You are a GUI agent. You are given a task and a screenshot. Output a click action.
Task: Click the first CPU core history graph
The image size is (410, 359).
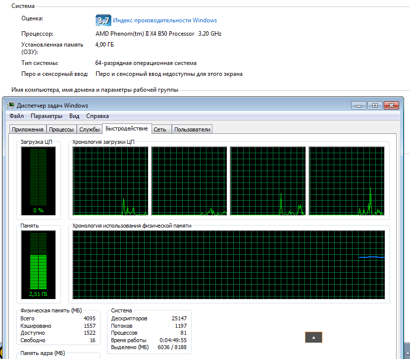click(x=110, y=181)
